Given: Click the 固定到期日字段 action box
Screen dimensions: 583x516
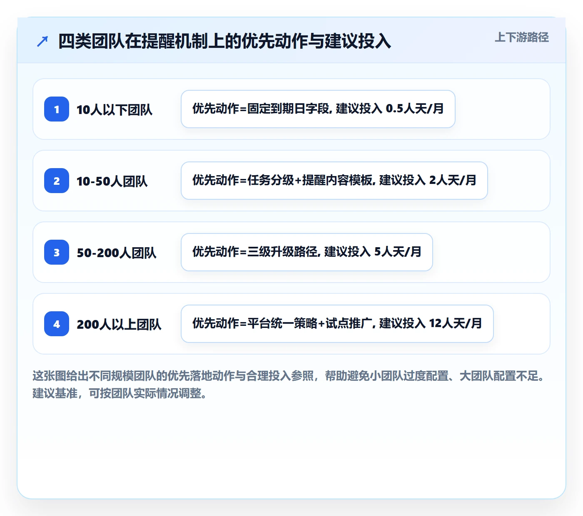Looking at the screenshot, I should [318, 109].
